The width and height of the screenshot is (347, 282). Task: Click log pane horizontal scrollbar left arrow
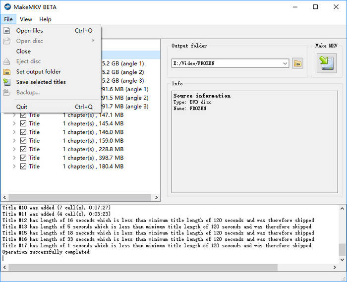(4, 268)
